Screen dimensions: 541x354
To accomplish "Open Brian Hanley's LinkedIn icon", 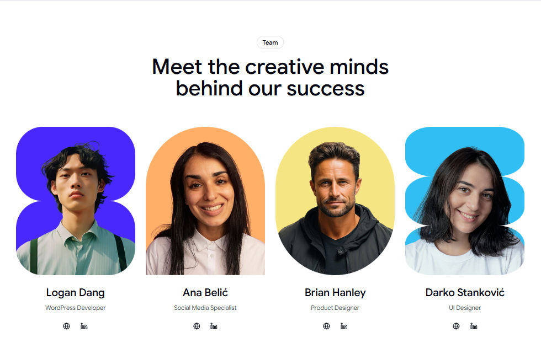I will tap(344, 326).
